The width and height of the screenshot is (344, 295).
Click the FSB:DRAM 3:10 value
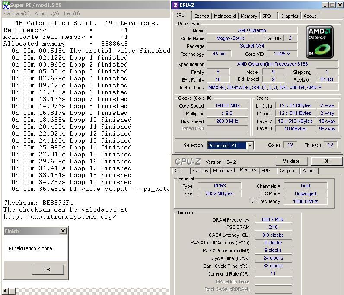[x=273, y=227]
